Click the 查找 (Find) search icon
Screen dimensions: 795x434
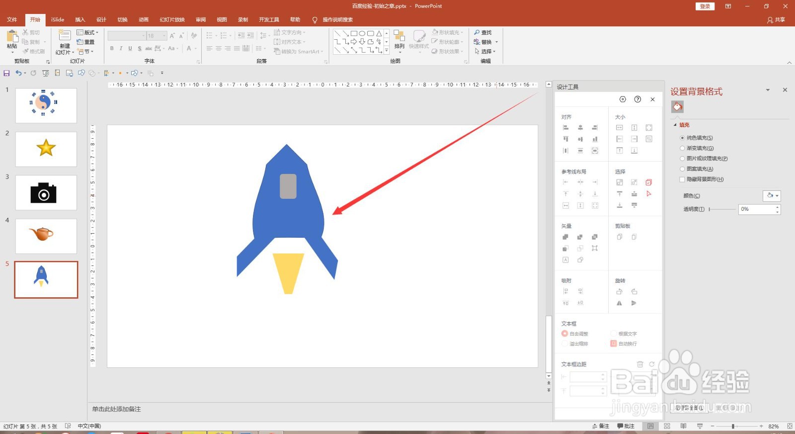click(477, 32)
